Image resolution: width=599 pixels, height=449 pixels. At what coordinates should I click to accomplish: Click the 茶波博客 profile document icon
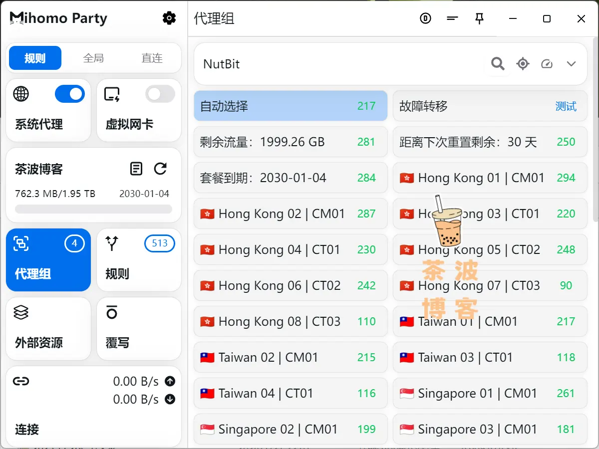[136, 169]
